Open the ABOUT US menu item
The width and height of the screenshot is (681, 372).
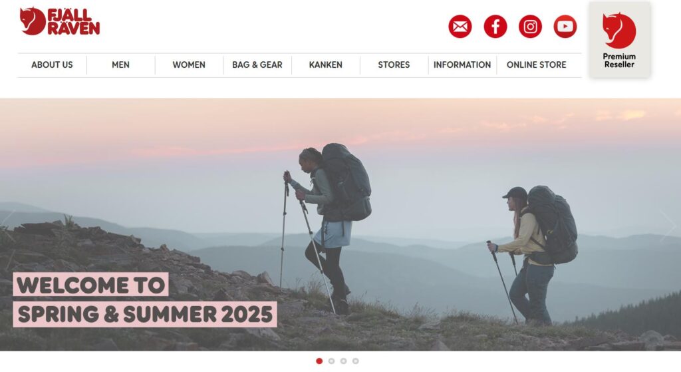tap(52, 65)
